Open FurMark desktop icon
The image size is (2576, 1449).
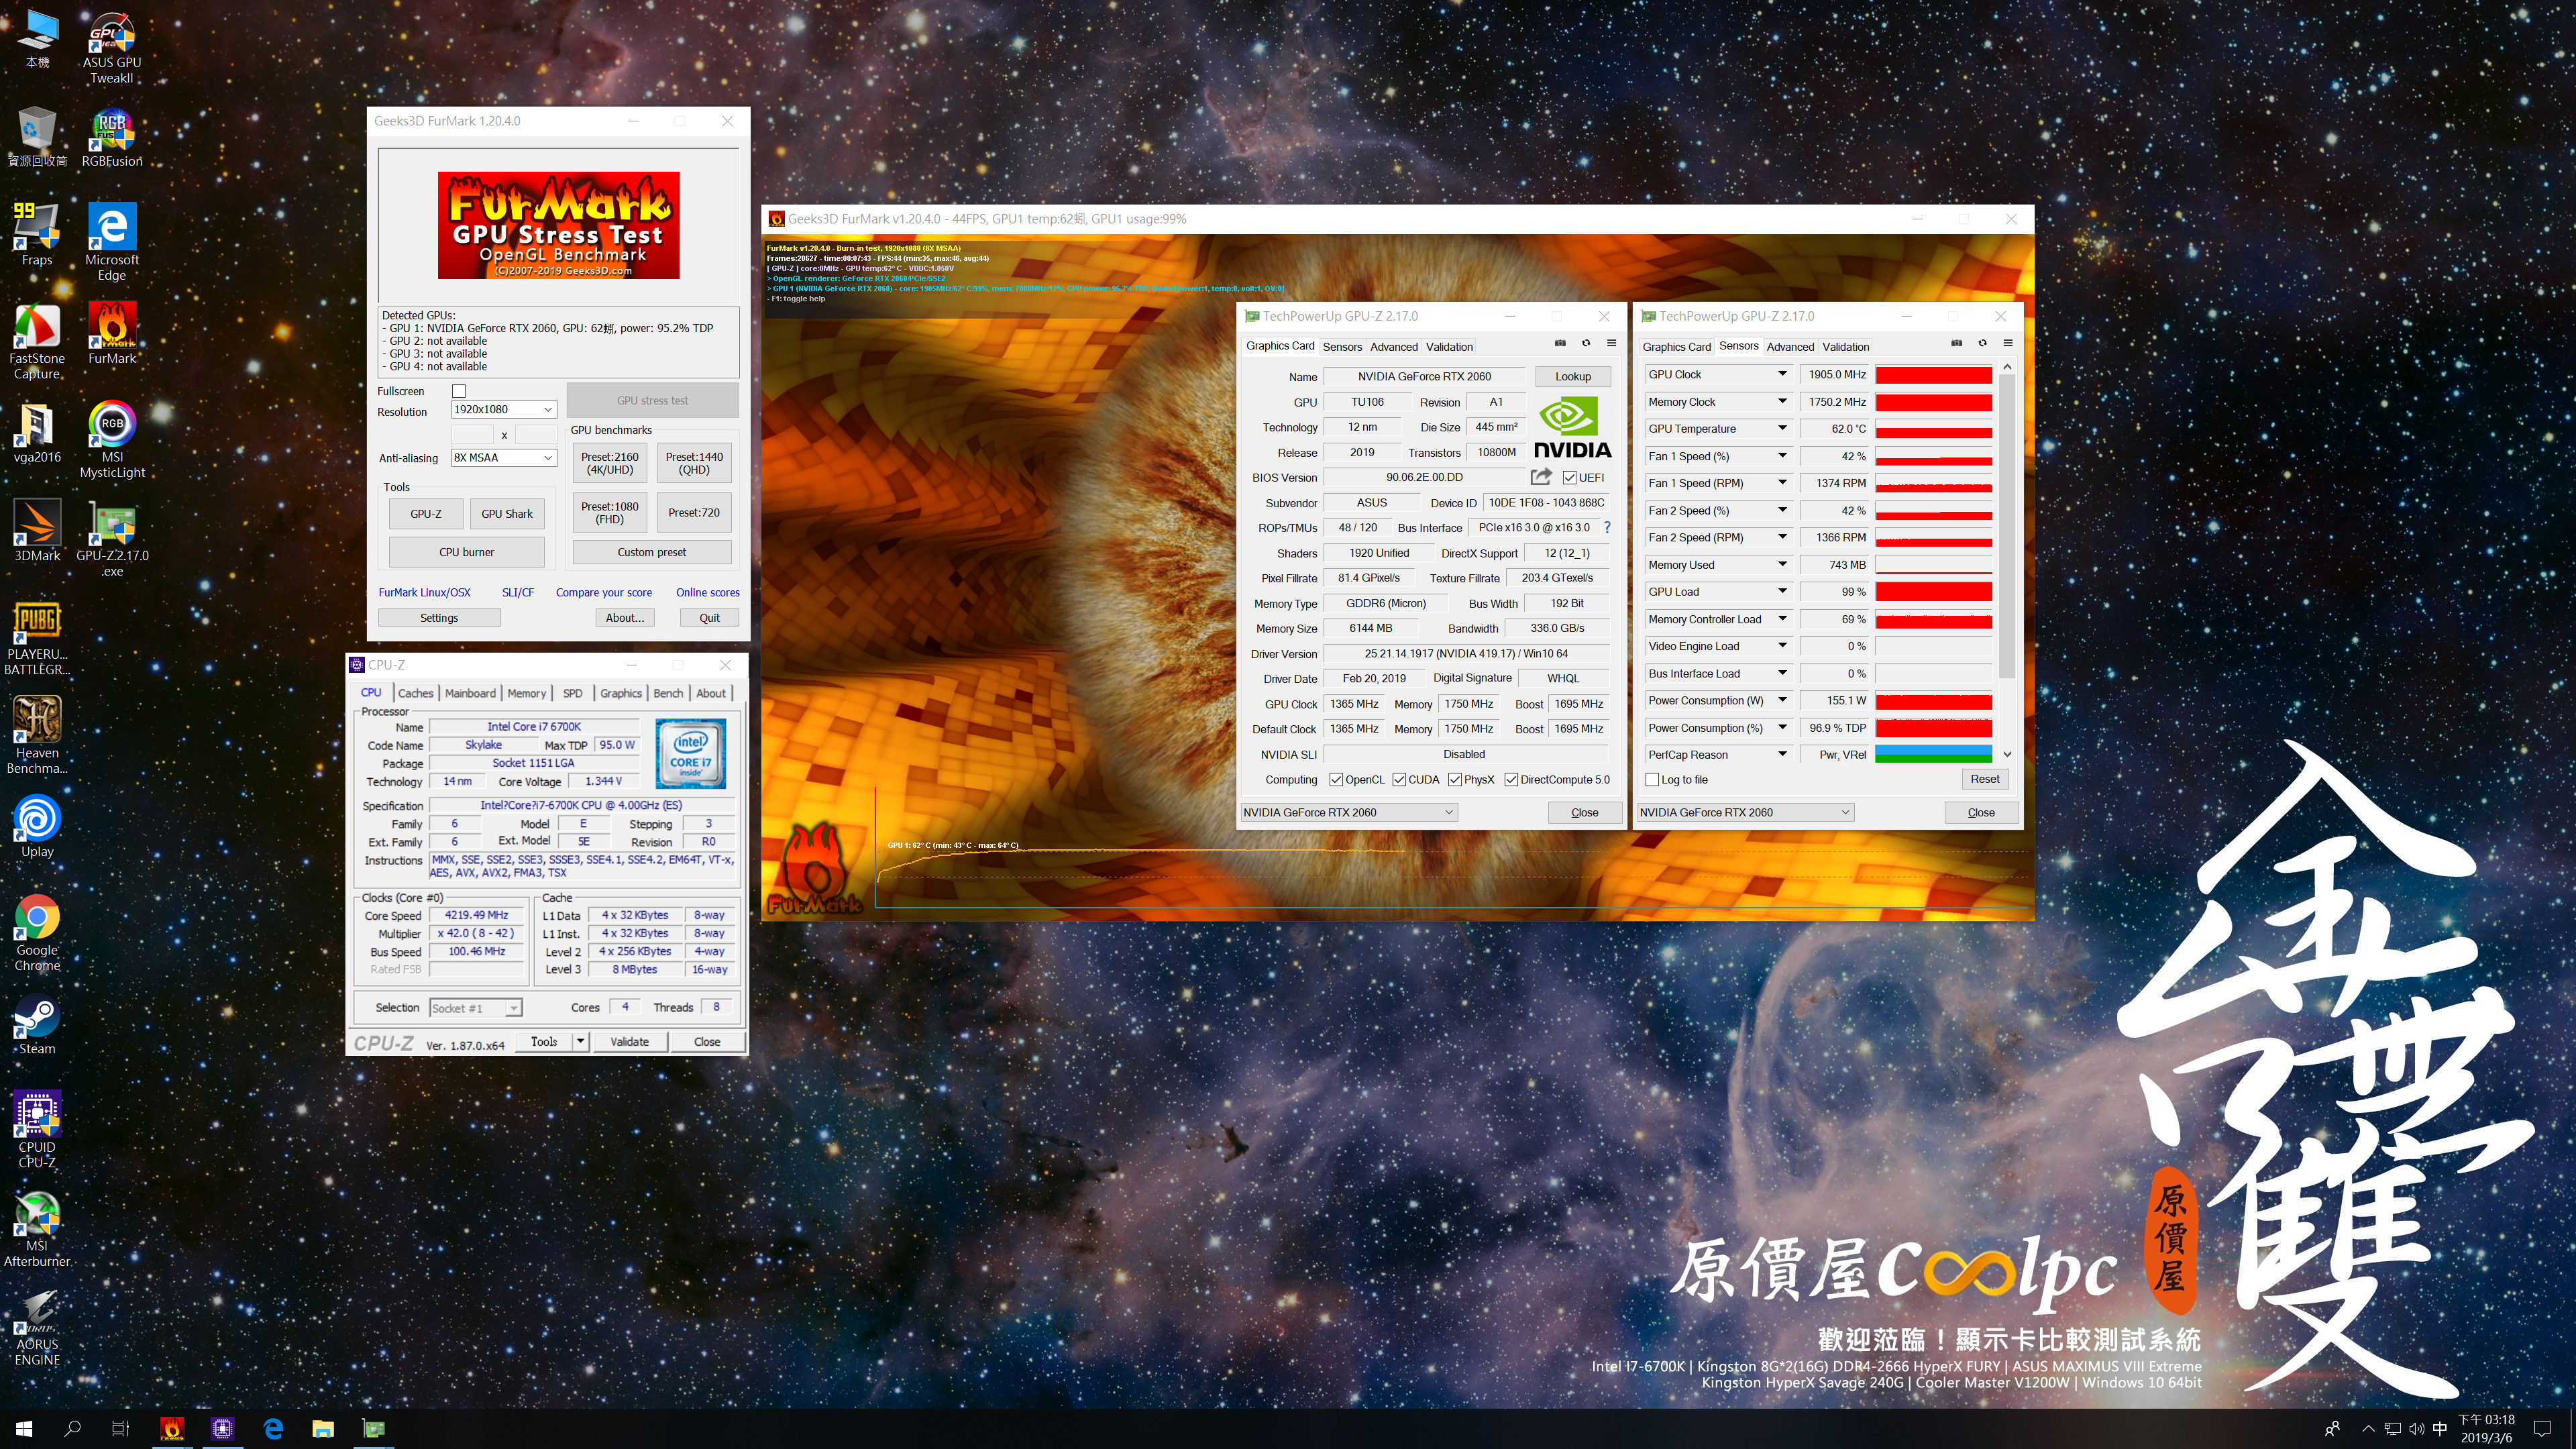[112, 334]
